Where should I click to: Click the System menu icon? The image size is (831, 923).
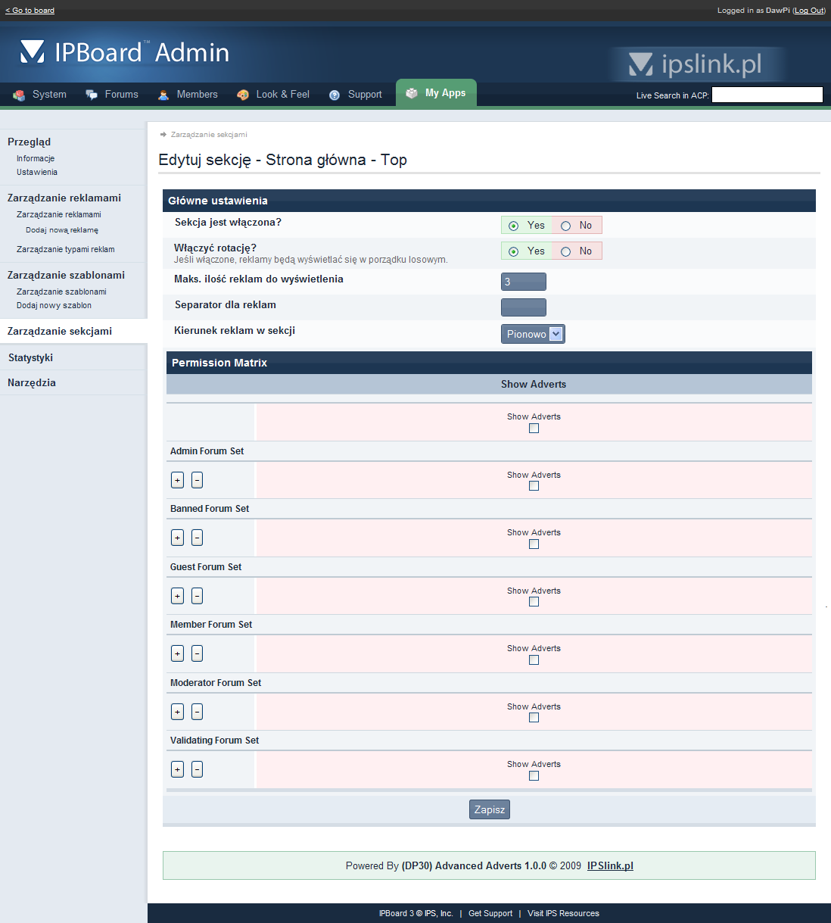(19, 95)
